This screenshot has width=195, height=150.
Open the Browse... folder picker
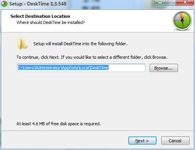pyautogui.click(x=164, y=68)
